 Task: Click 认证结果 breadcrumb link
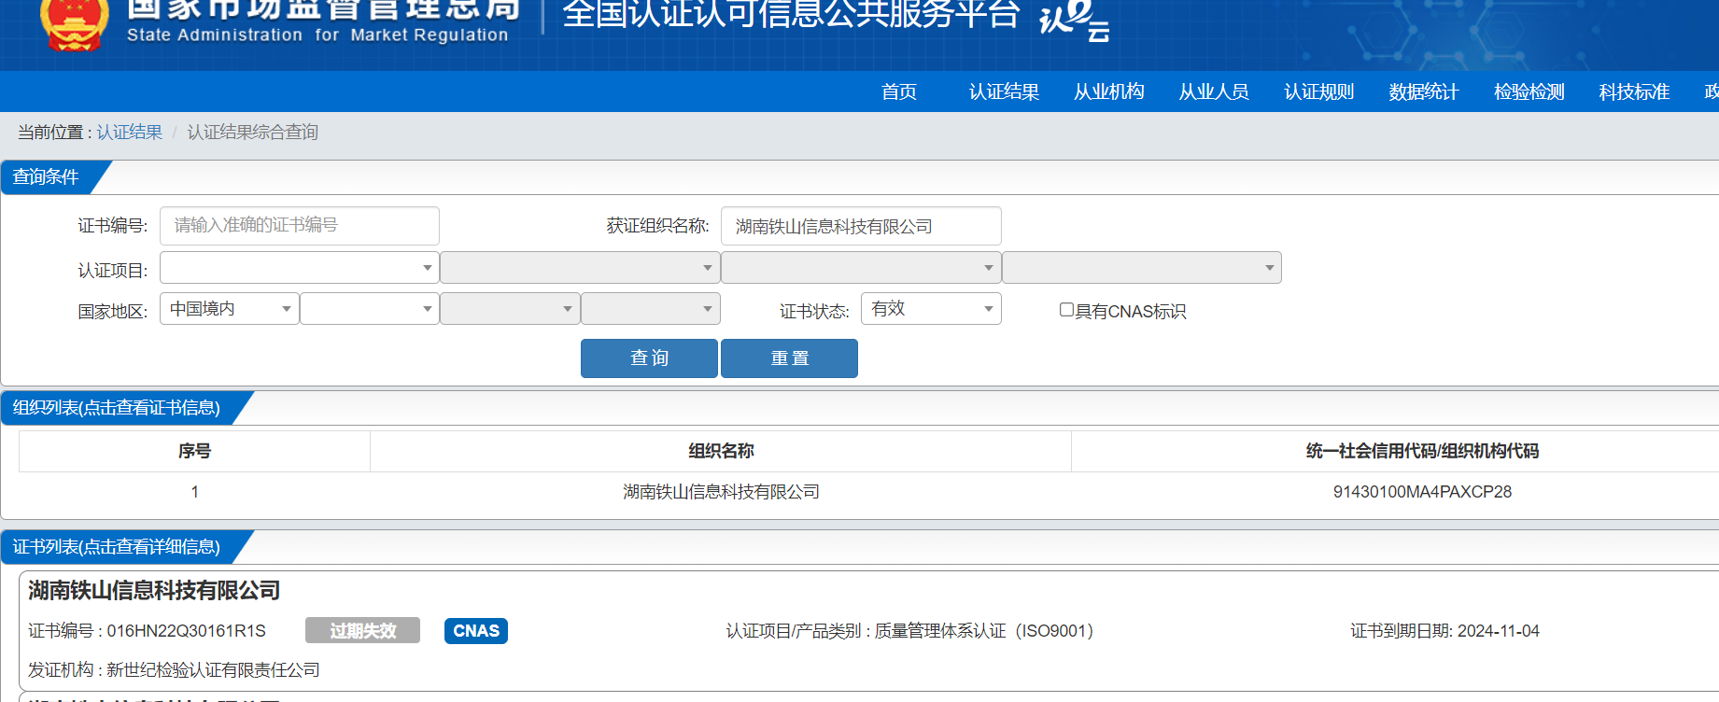click(130, 133)
